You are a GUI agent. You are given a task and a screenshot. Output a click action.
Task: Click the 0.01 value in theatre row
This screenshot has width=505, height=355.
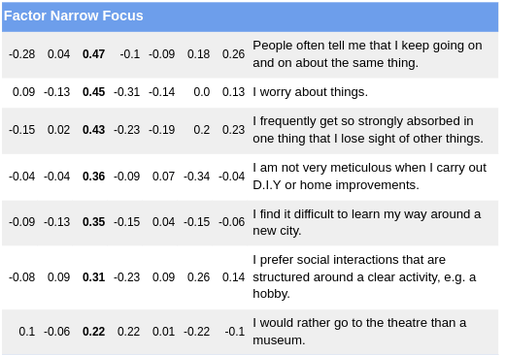click(x=163, y=332)
